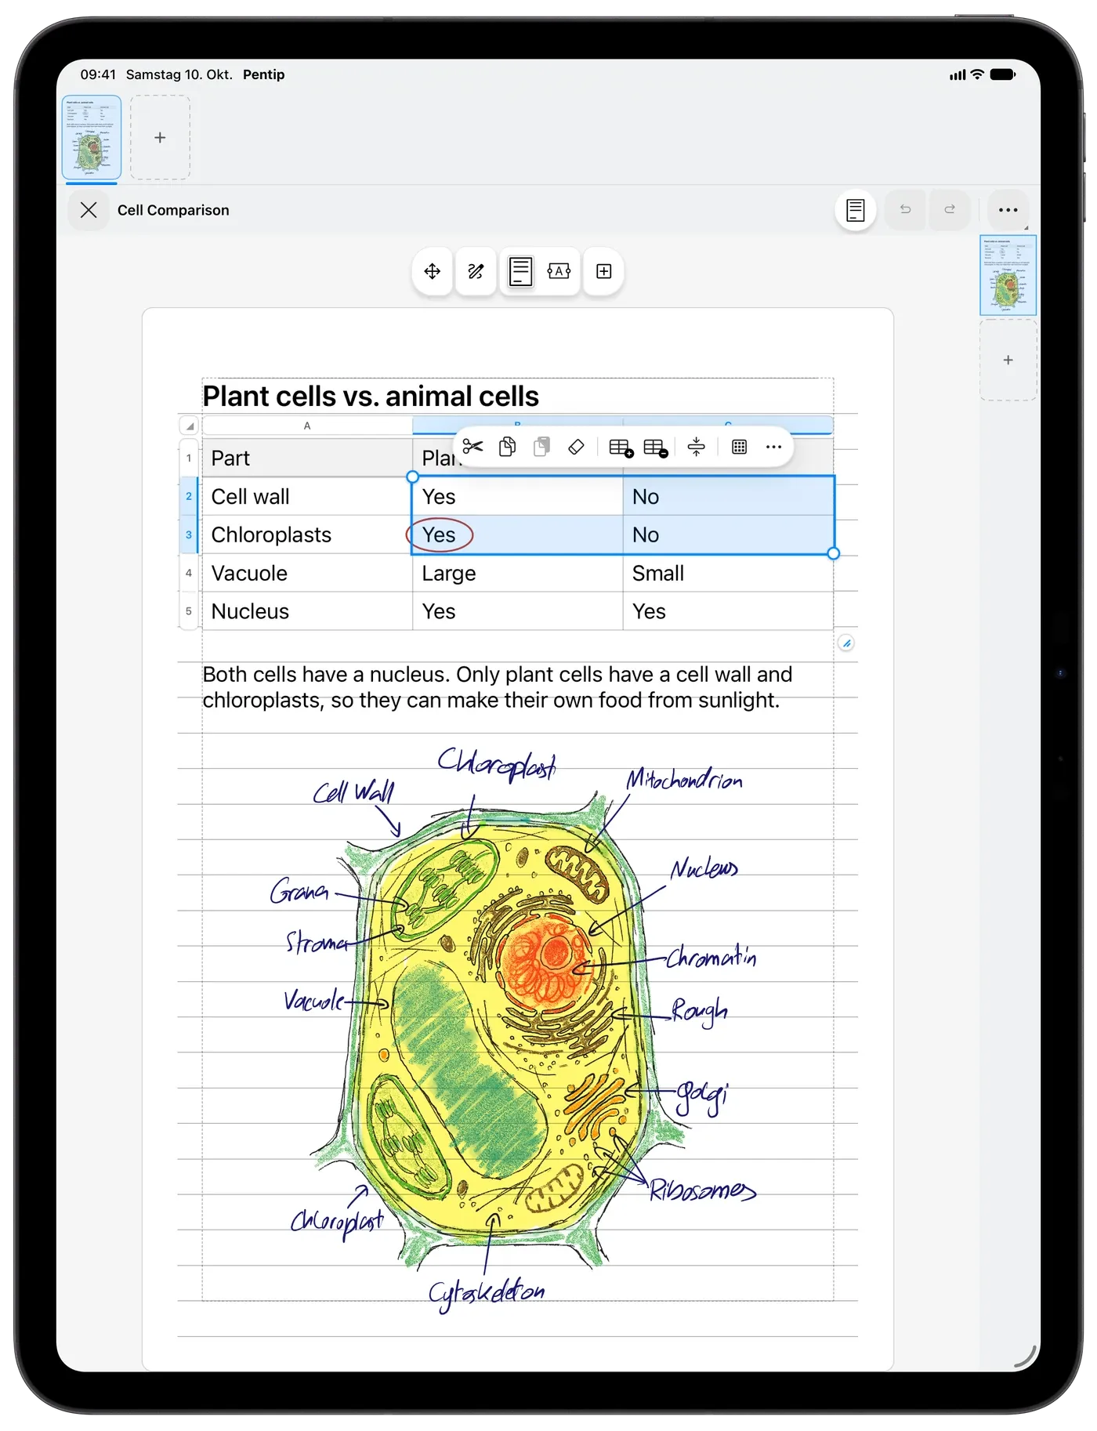The image size is (1097, 1431).
Task: Add a new page in right sidebar
Action: pos(1008,360)
